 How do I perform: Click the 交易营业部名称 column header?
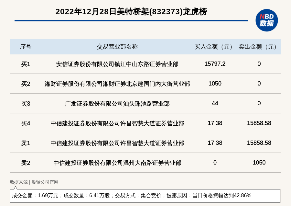tap(117, 47)
